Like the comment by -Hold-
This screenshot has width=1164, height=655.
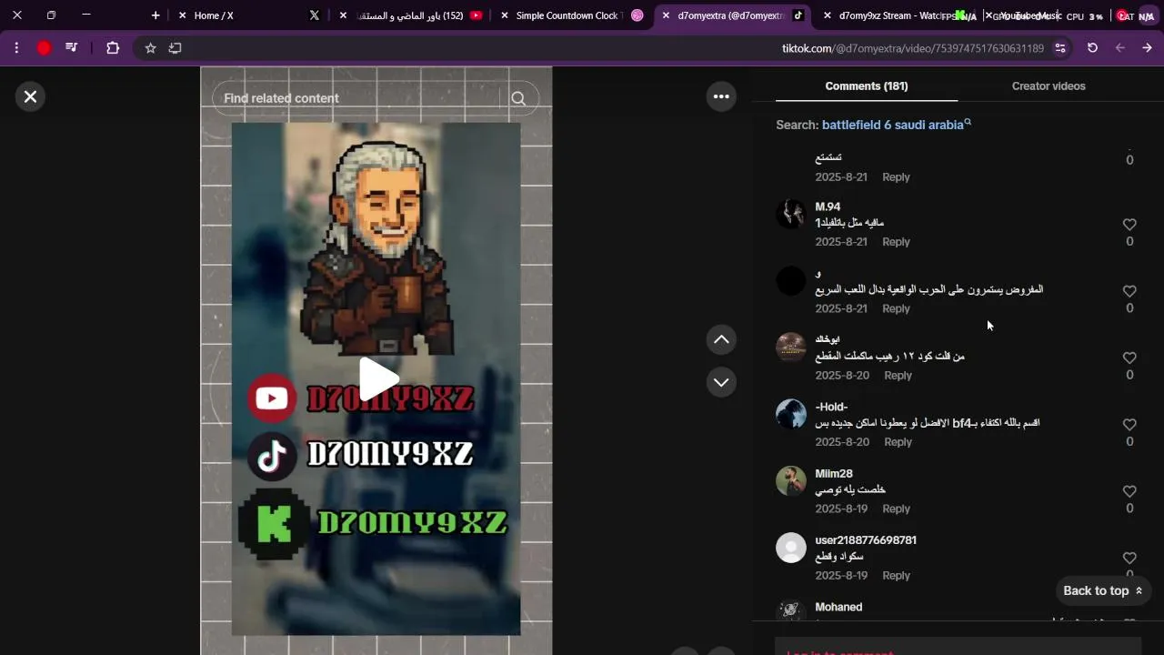click(x=1129, y=425)
